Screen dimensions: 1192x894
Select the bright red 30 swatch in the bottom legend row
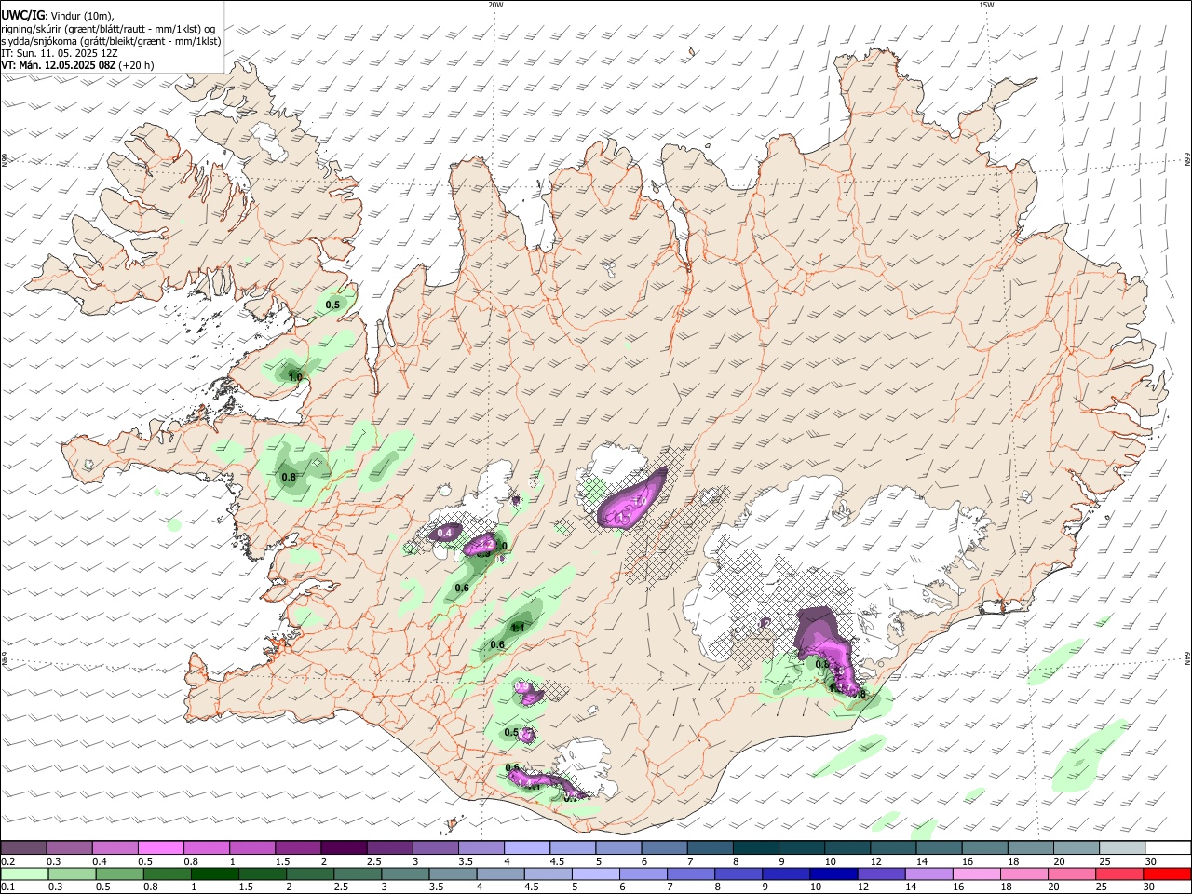pyautogui.click(x=1166, y=874)
